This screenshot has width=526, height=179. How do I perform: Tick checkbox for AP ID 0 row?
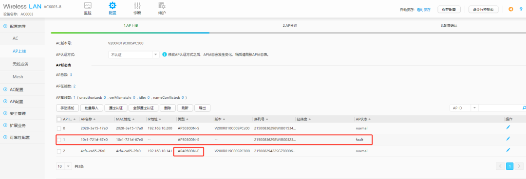tap(59, 128)
